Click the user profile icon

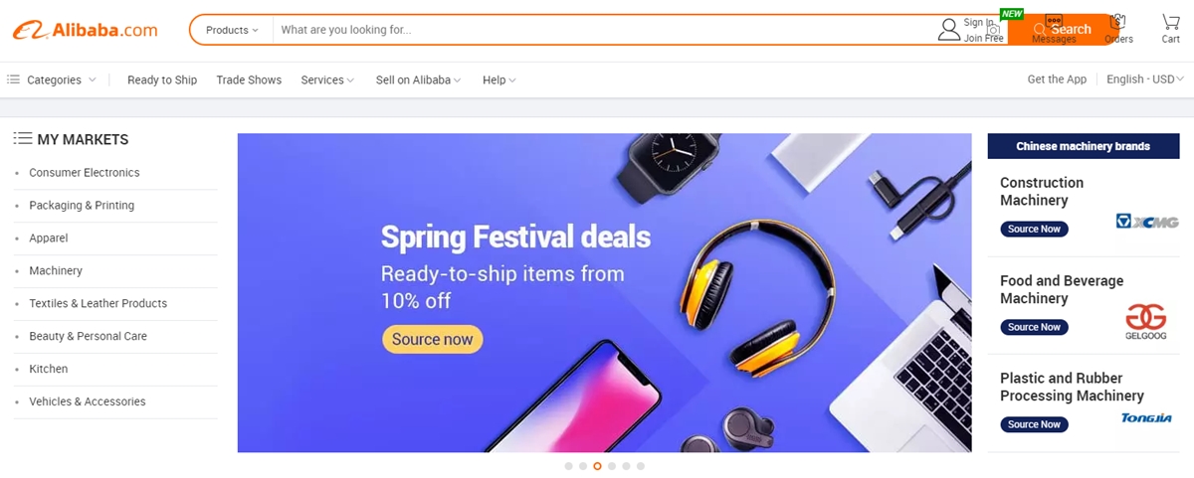(x=949, y=30)
